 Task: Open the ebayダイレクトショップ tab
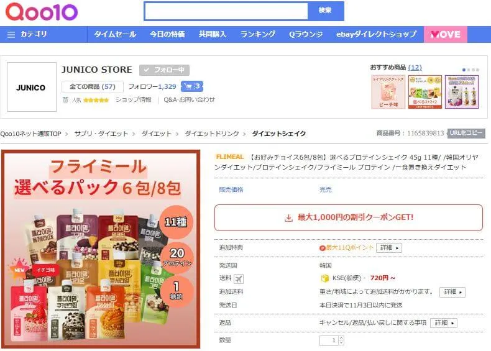click(x=377, y=34)
